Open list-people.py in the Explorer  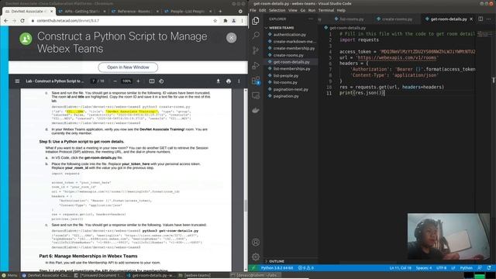286,76
